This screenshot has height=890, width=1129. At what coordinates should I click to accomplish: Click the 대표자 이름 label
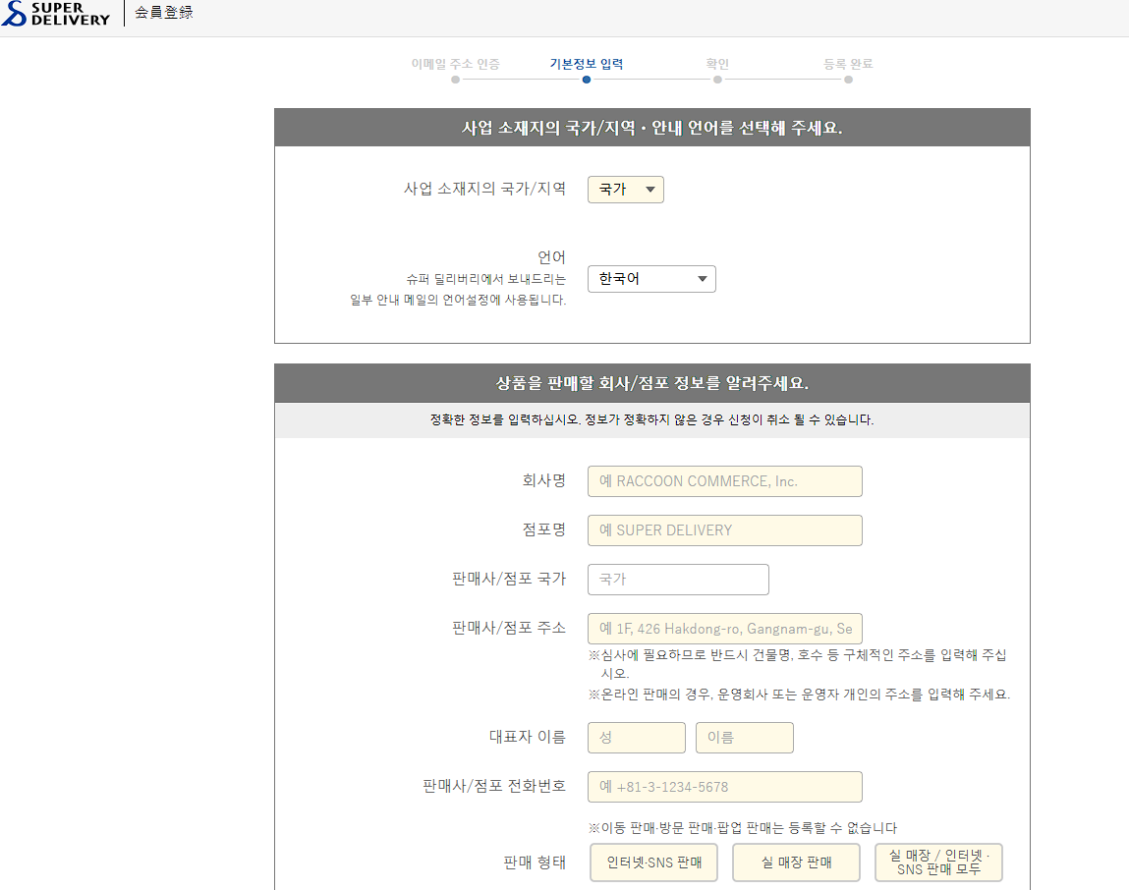pyautogui.click(x=527, y=737)
